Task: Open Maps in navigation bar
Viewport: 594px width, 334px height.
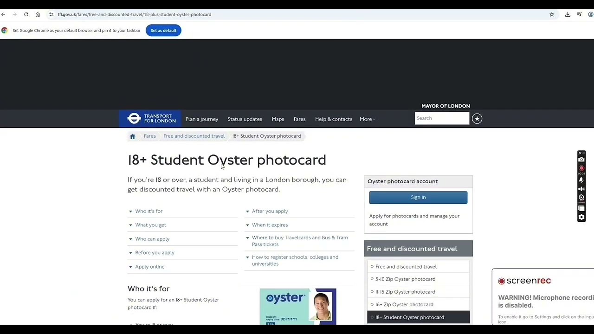Action: tap(278, 119)
